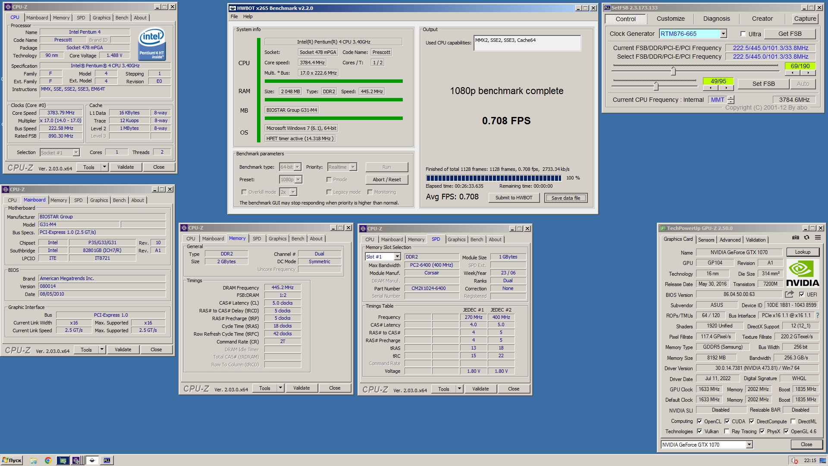
Task: Switch to SetFSB PLL taskbar button
Action: (107, 460)
